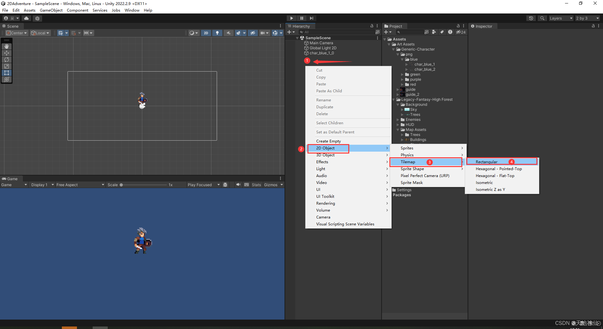Open the Unity Cloud button
The width and height of the screenshot is (603, 329).
[26, 18]
